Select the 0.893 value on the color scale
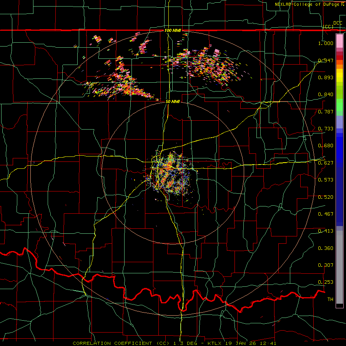The width and height of the screenshot is (346, 346). click(326, 77)
